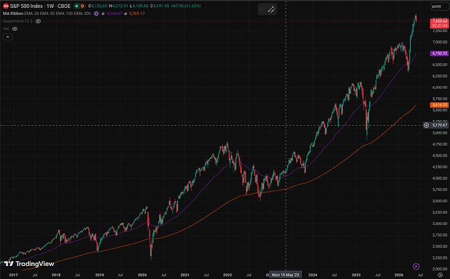Click the purple EMA value 4,046.67

point(114,14)
